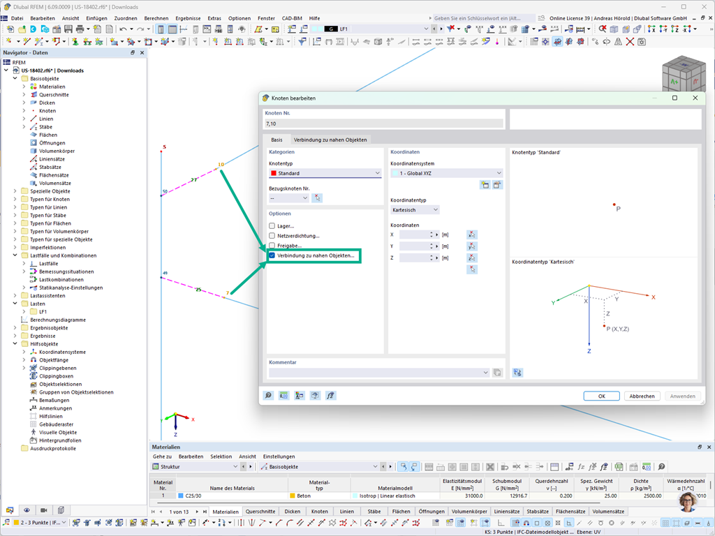Click blue color swatch of material C25/30
The width and height of the screenshot is (715, 536).
181,496
